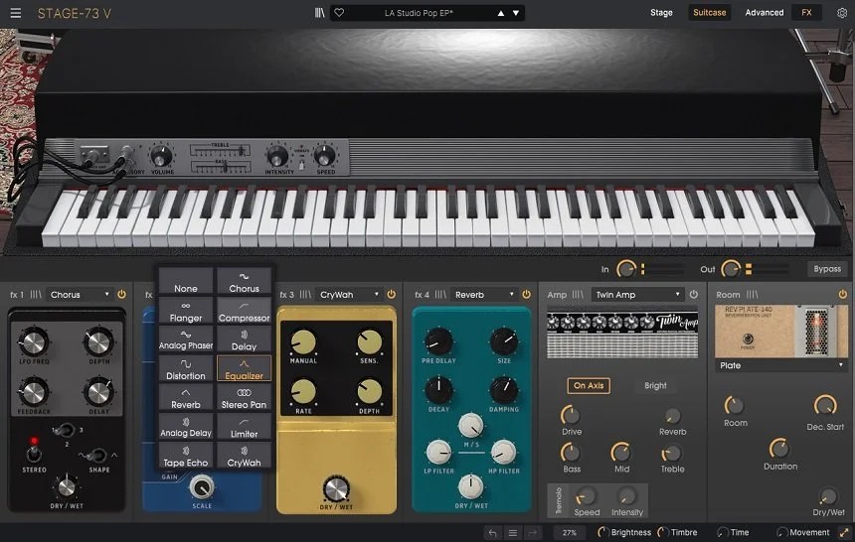The height and width of the screenshot is (542, 855).
Task: Switch to Suitcase model
Action: [x=710, y=13]
